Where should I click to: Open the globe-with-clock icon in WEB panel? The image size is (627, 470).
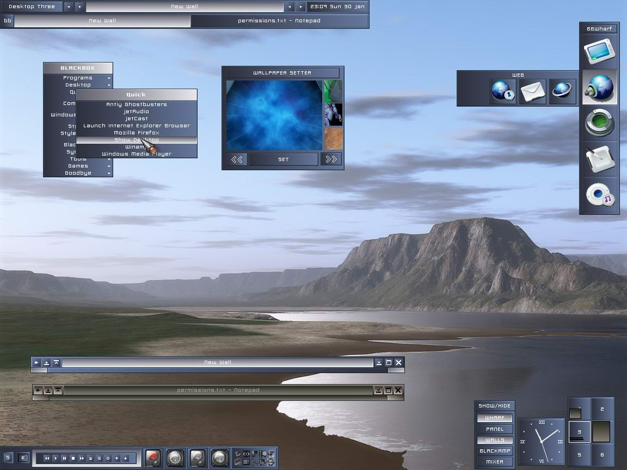(502, 91)
